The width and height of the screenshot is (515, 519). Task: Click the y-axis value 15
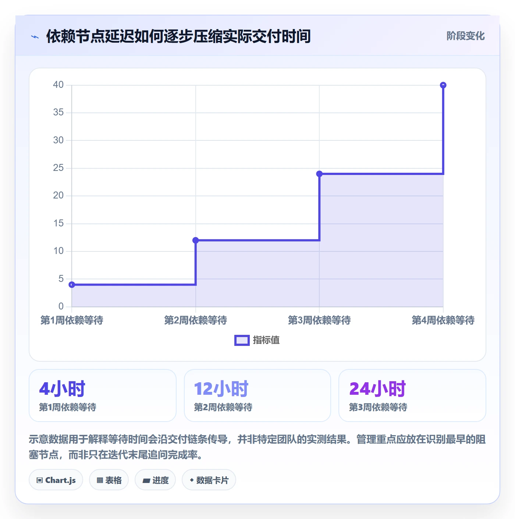58,223
